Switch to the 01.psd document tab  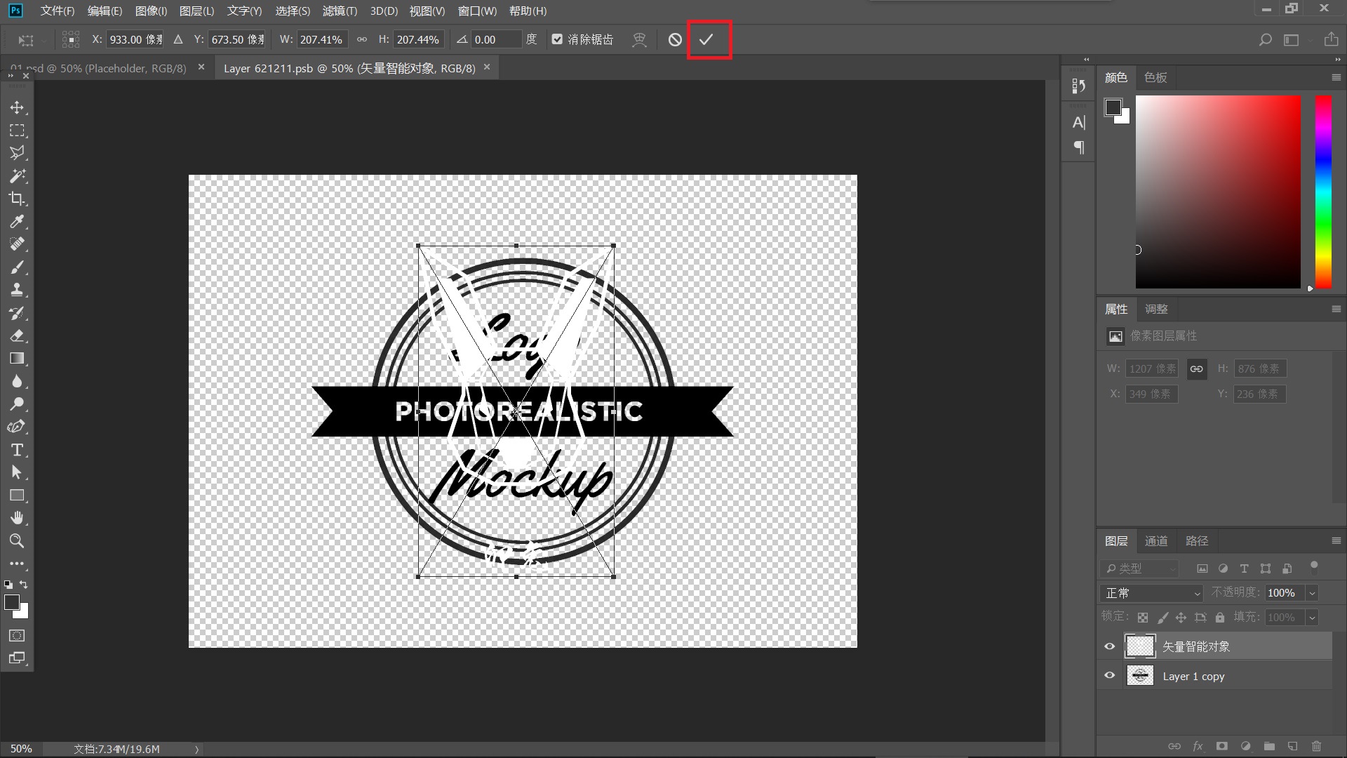point(98,68)
